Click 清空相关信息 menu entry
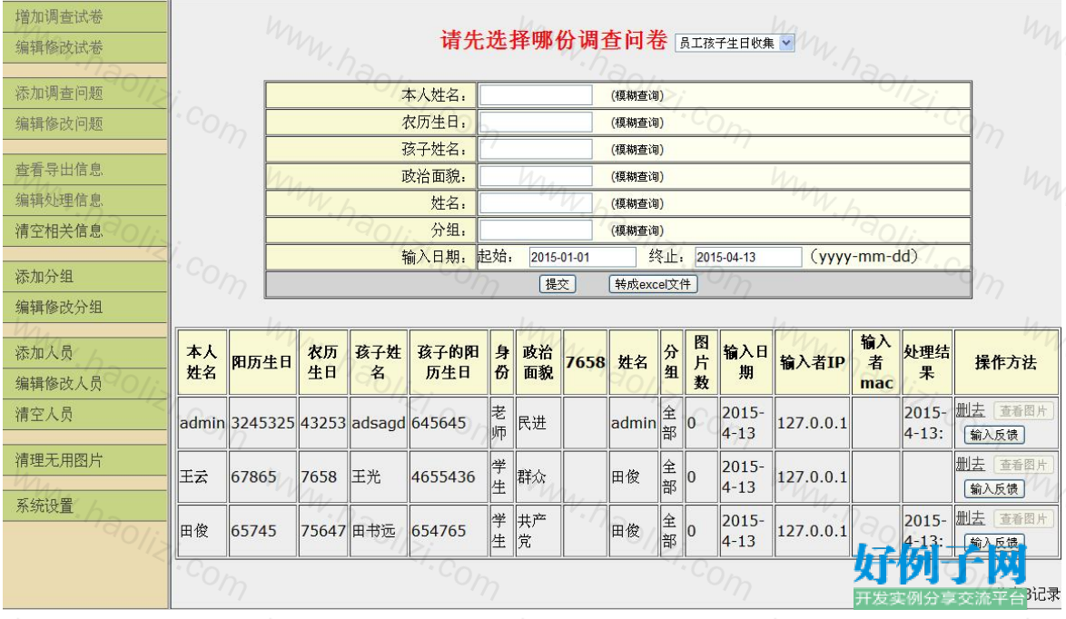 point(84,231)
